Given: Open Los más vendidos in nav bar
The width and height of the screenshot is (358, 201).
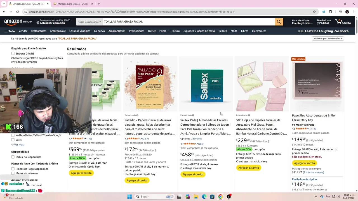Looking at the screenshot, I should click(x=80, y=31).
